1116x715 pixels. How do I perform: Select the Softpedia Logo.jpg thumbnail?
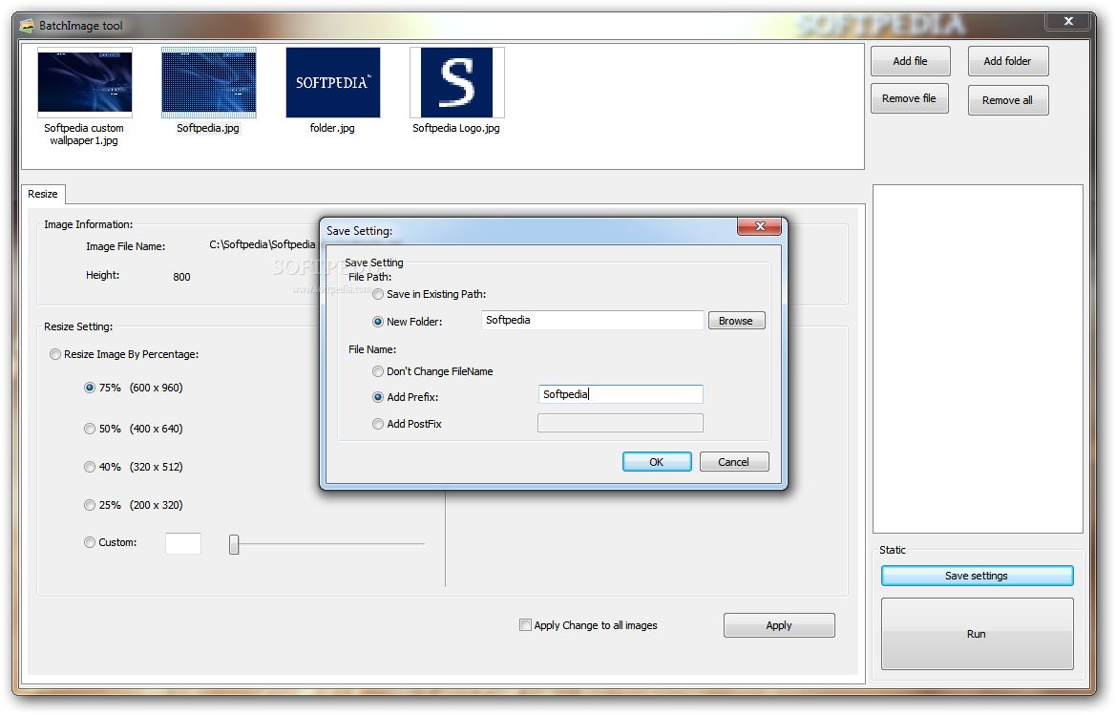point(457,82)
